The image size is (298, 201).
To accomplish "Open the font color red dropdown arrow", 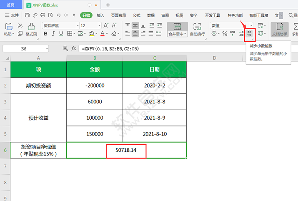I will pyautogui.click(x=107, y=34).
